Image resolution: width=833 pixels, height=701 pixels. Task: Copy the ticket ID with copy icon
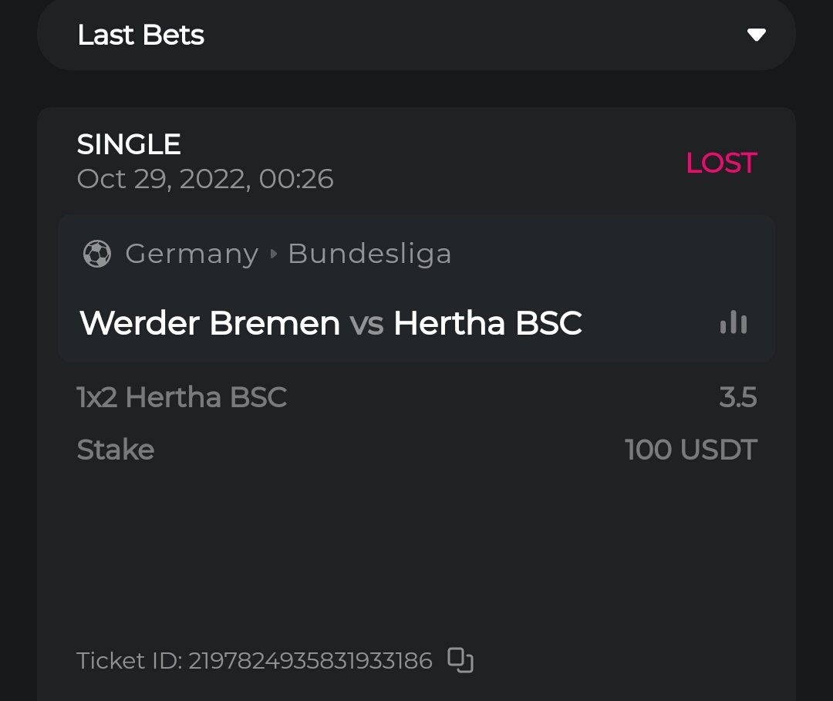point(460,660)
